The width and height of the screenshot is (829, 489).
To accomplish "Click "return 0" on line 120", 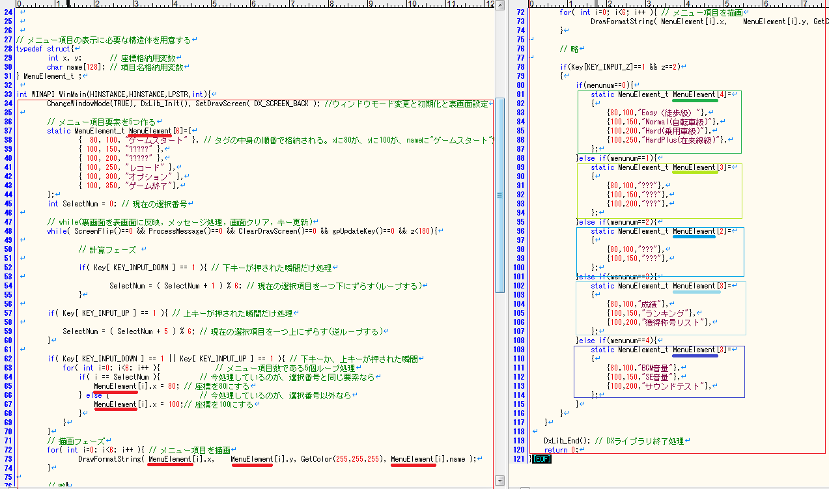I will coord(560,450).
